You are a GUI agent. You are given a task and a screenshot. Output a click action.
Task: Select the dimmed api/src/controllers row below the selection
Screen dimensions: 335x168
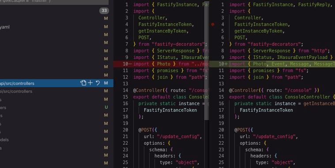(x=56, y=91)
